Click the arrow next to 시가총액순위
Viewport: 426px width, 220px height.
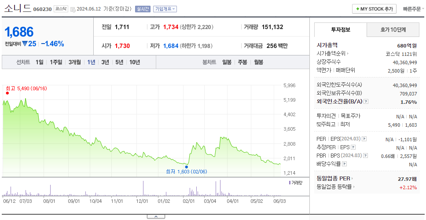(348, 54)
